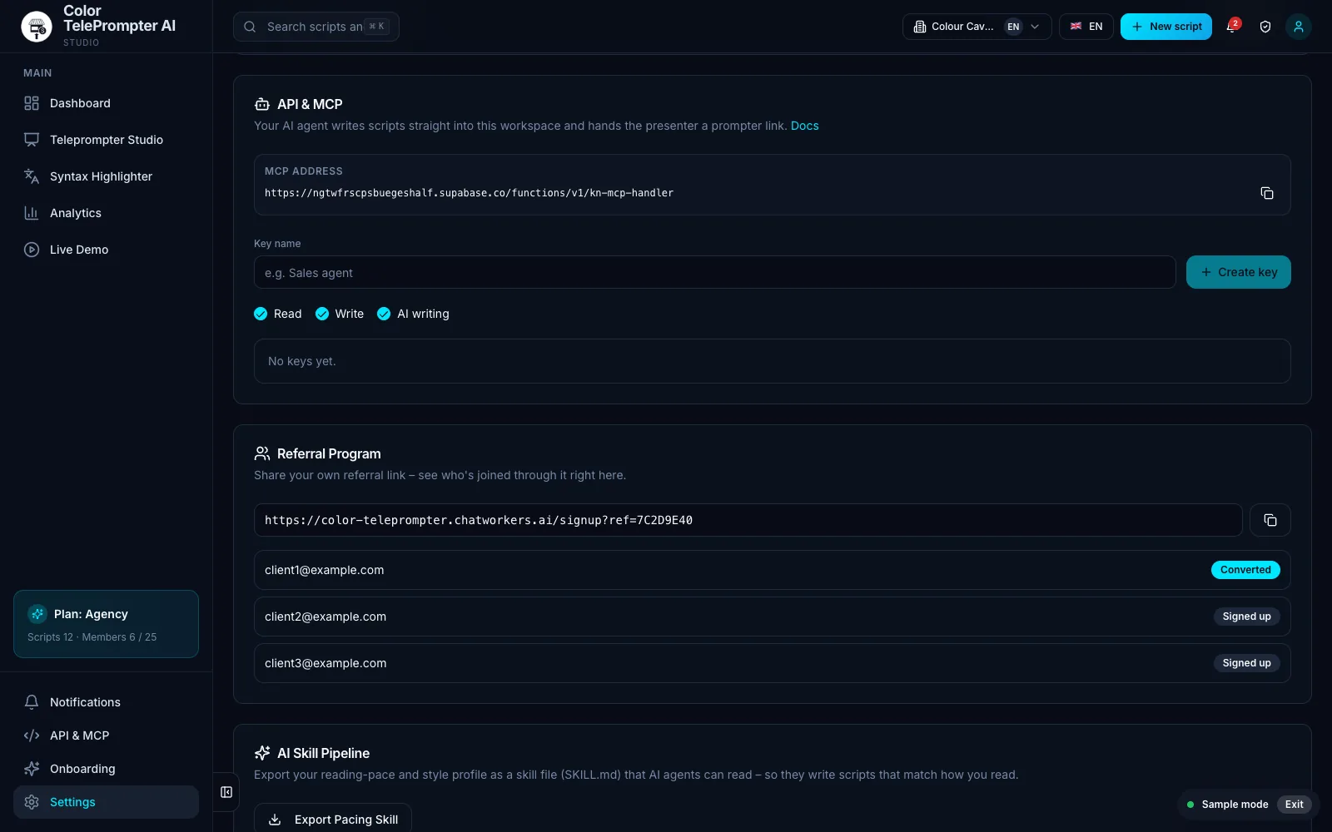Open Dashboard from sidebar

coord(106,103)
